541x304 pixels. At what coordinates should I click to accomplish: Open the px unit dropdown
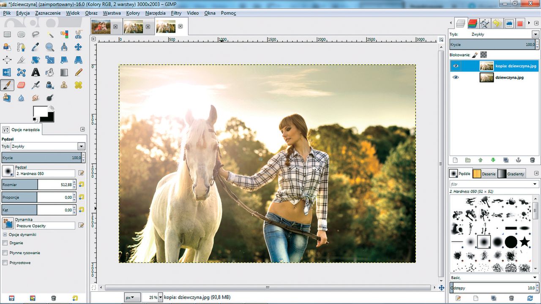(x=132, y=297)
